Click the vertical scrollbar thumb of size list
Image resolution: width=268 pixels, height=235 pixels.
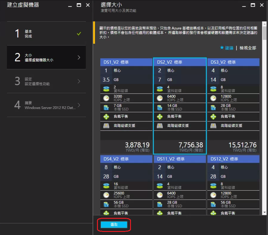[x=264, y=33]
